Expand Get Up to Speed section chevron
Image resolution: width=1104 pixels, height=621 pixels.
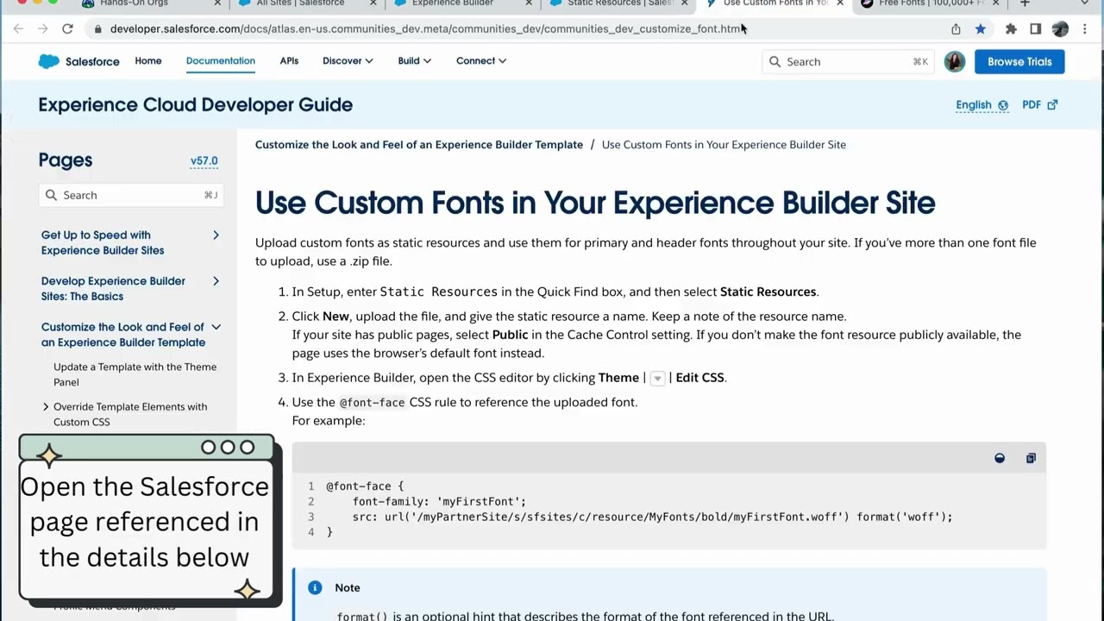(x=216, y=235)
